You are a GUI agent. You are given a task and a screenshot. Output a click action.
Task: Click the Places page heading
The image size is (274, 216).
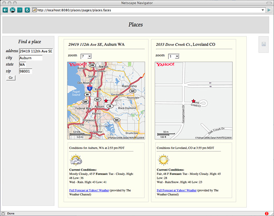(x=136, y=24)
